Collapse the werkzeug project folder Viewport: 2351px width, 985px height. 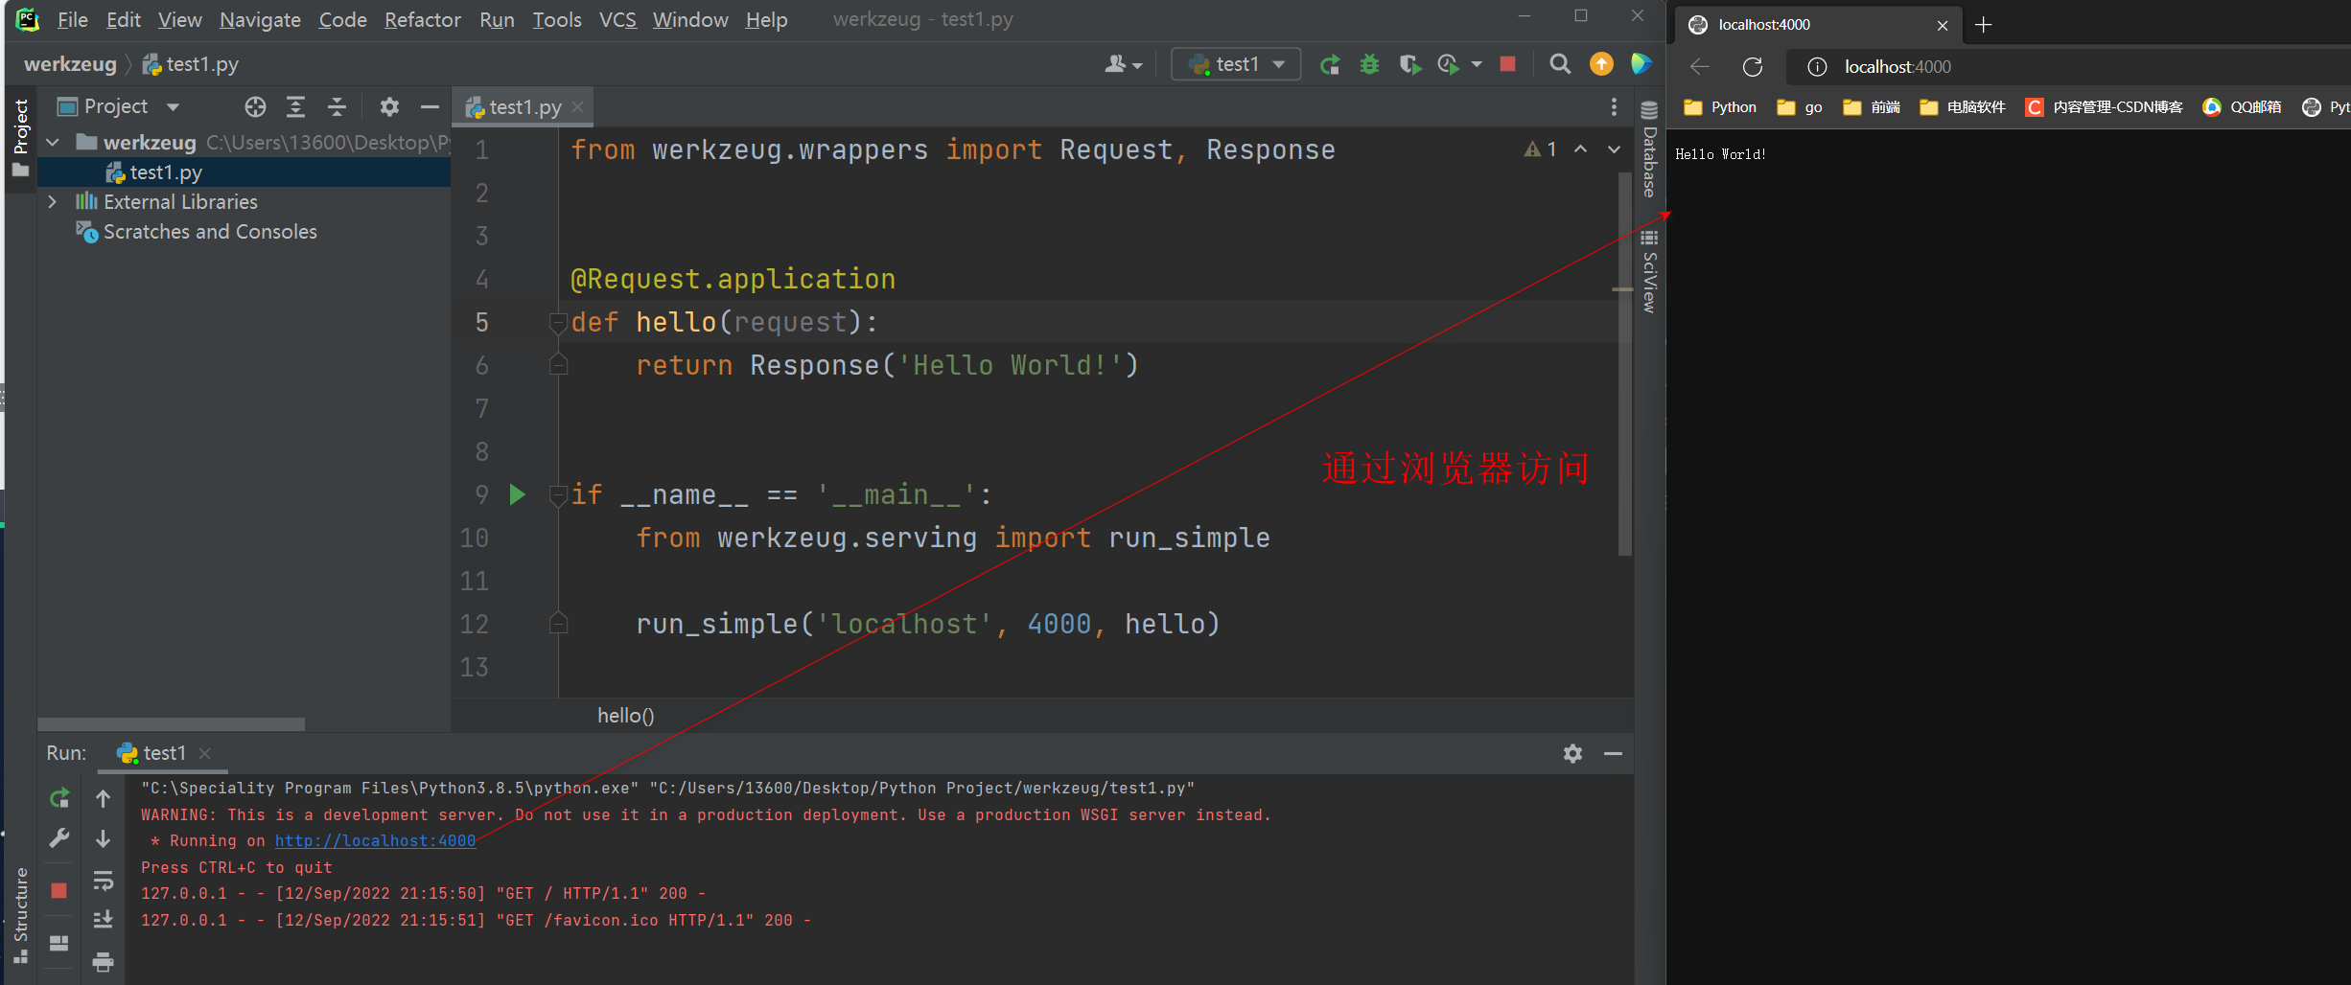(53, 143)
